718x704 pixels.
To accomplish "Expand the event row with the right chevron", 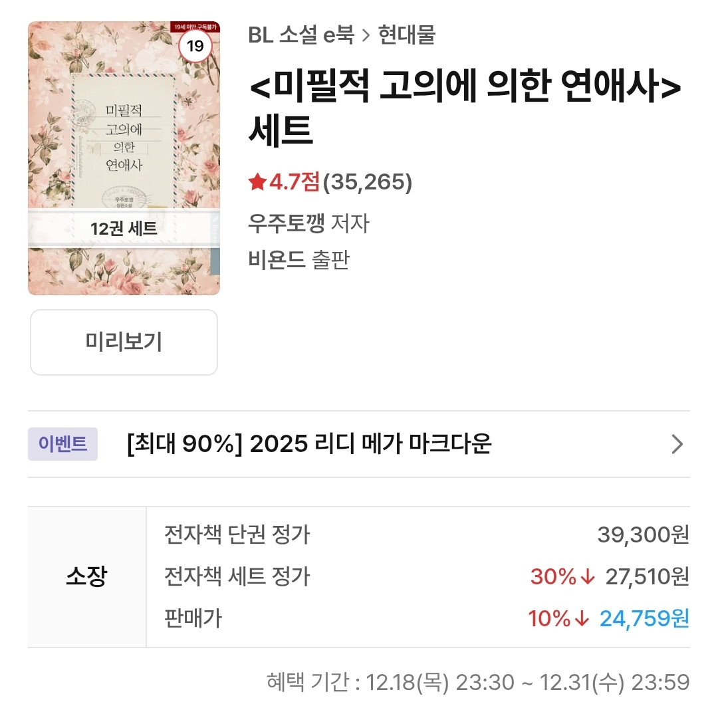I will (677, 444).
